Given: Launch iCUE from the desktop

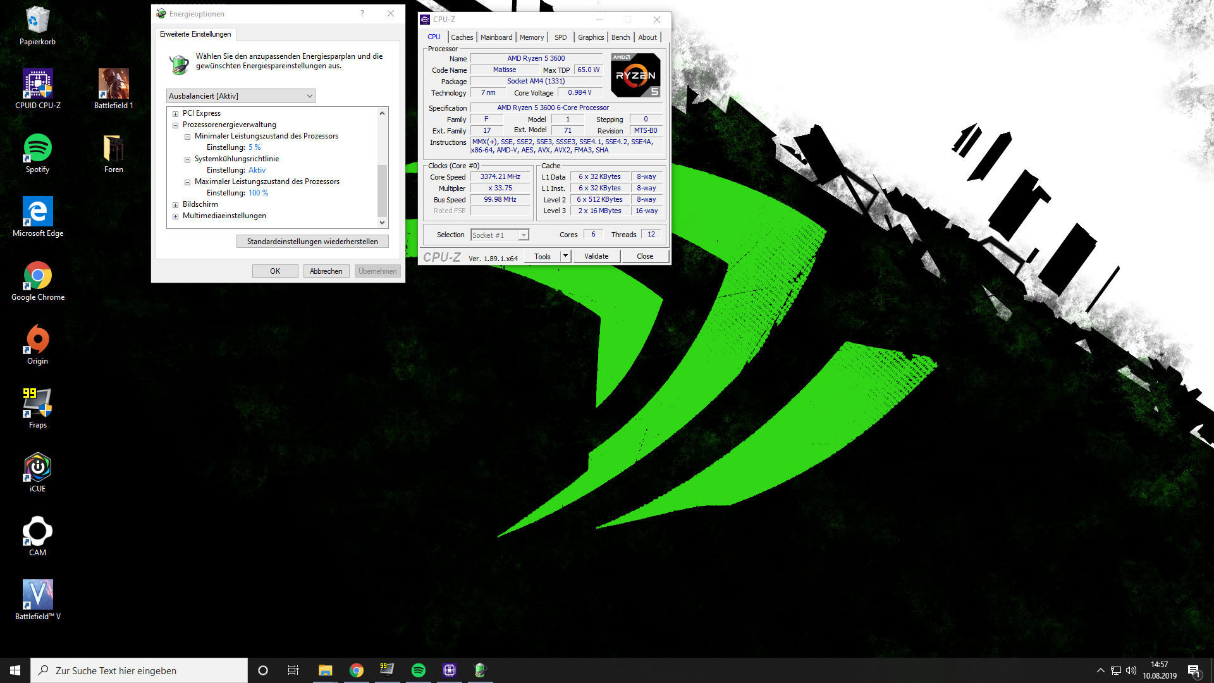Looking at the screenshot, I should [x=38, y=472].
